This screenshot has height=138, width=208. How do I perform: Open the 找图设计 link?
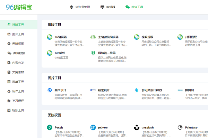pyautogui.click(x=60, y=90)
